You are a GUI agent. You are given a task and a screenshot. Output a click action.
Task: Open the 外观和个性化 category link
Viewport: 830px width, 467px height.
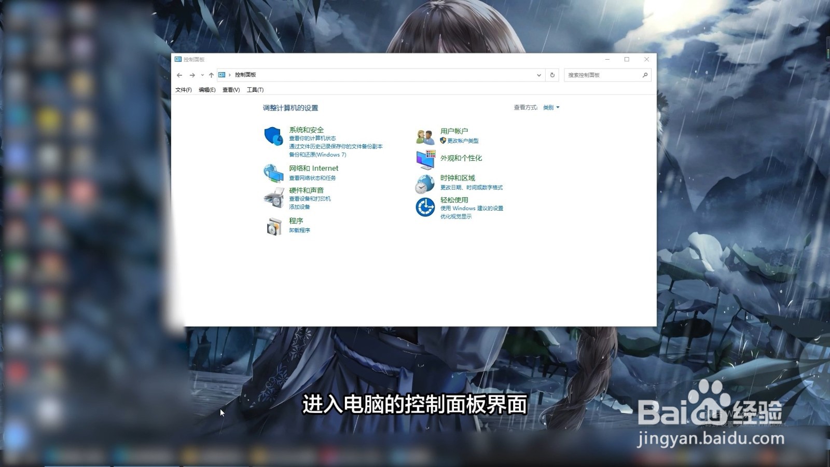461,158
